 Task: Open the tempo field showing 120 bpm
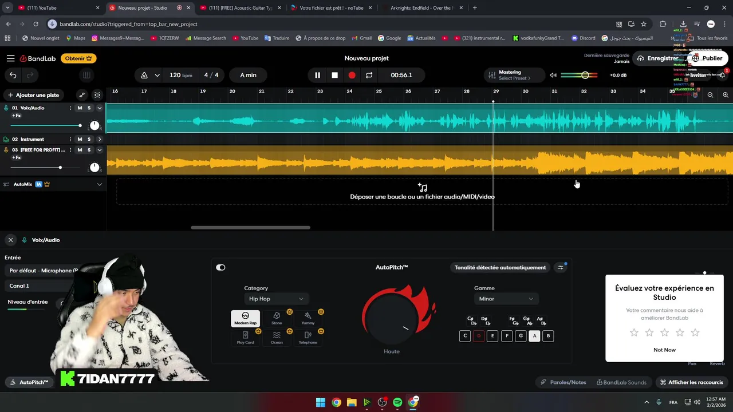click(181, 75)
